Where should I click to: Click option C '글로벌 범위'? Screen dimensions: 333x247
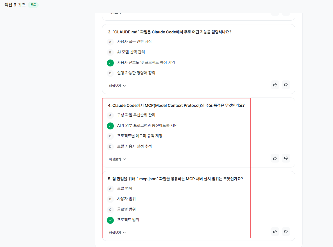(x=126, y=210)
